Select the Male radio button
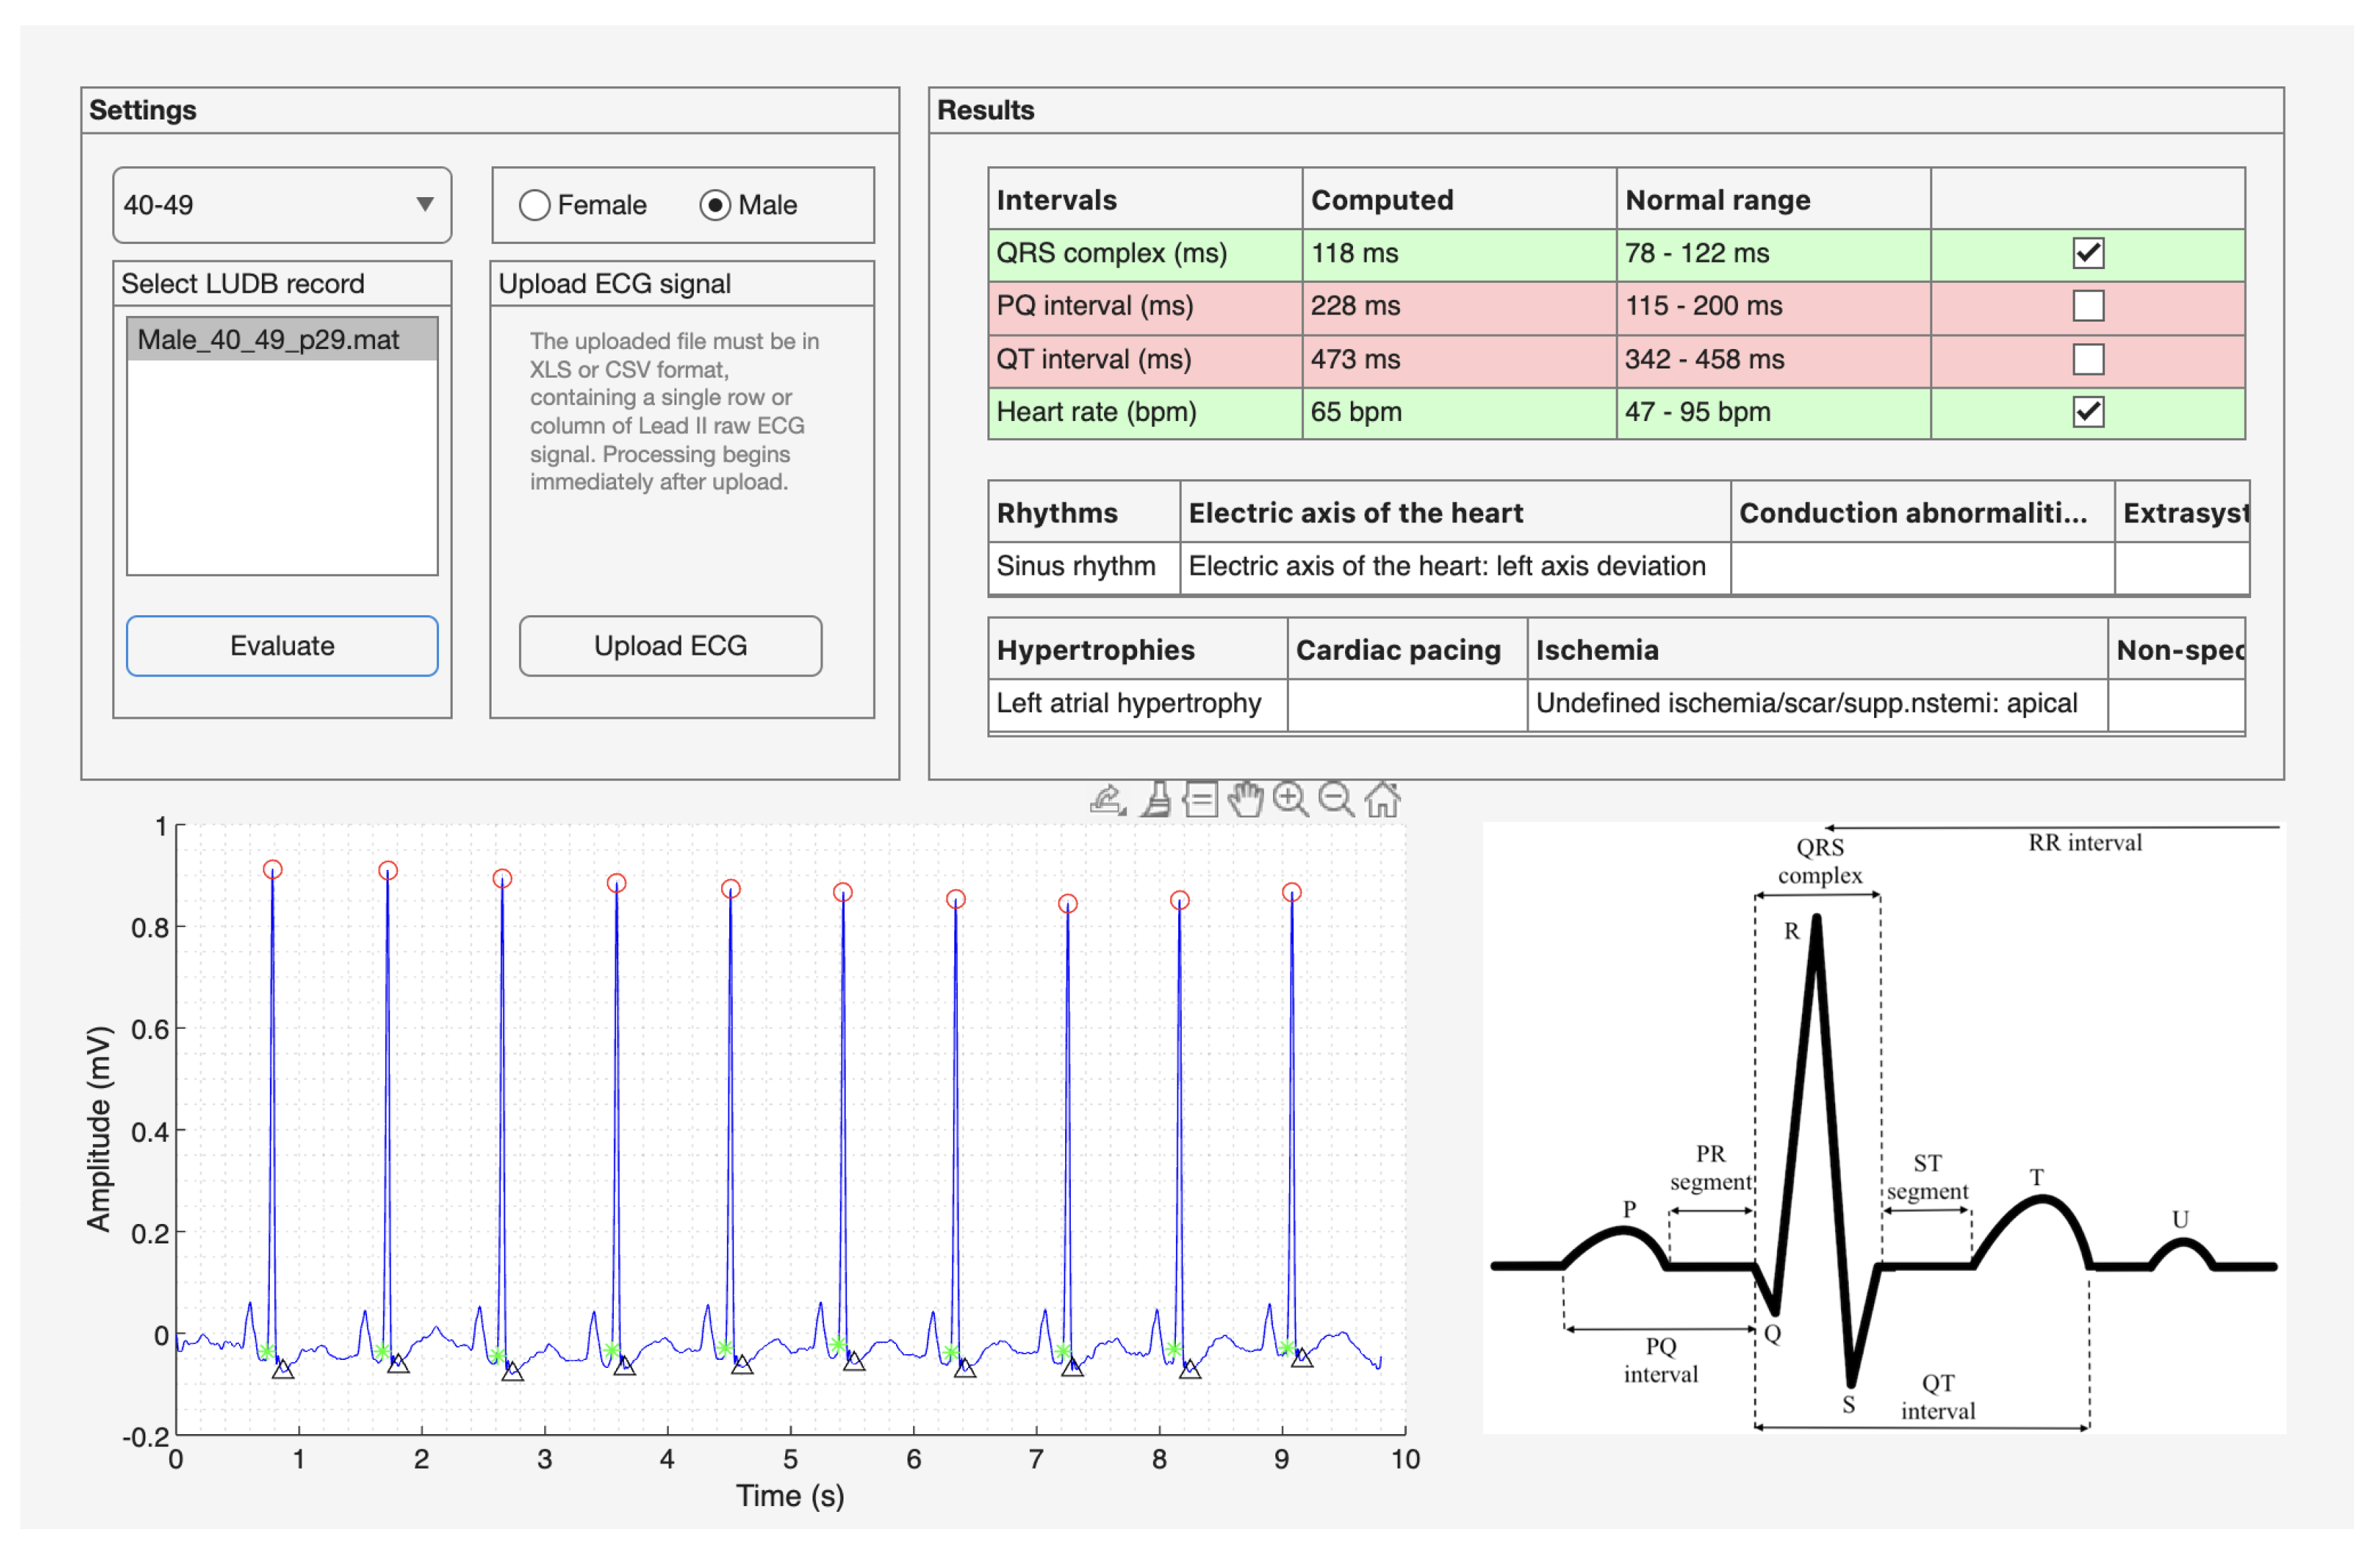 tap(715, 205)
